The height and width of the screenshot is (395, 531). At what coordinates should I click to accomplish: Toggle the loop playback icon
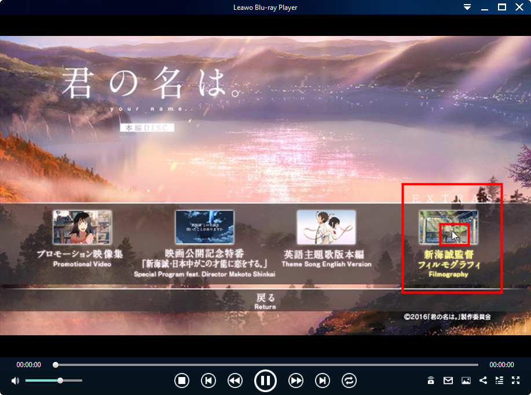click(x=349, y=380)
